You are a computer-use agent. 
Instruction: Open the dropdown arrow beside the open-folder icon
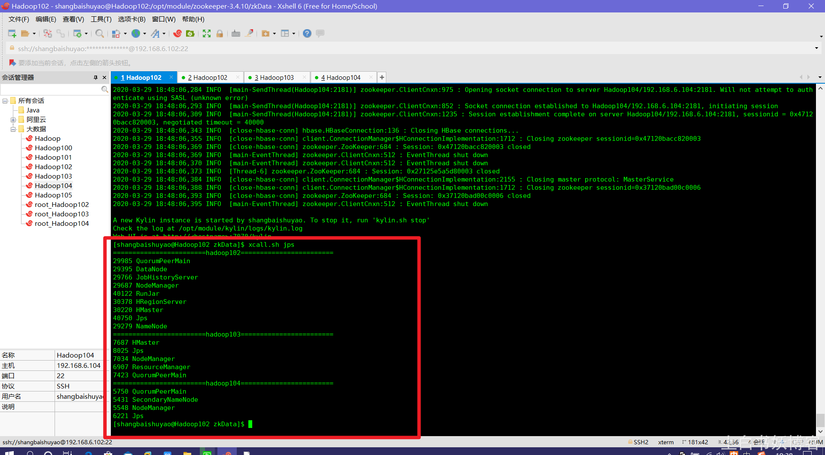pos(34,33)
